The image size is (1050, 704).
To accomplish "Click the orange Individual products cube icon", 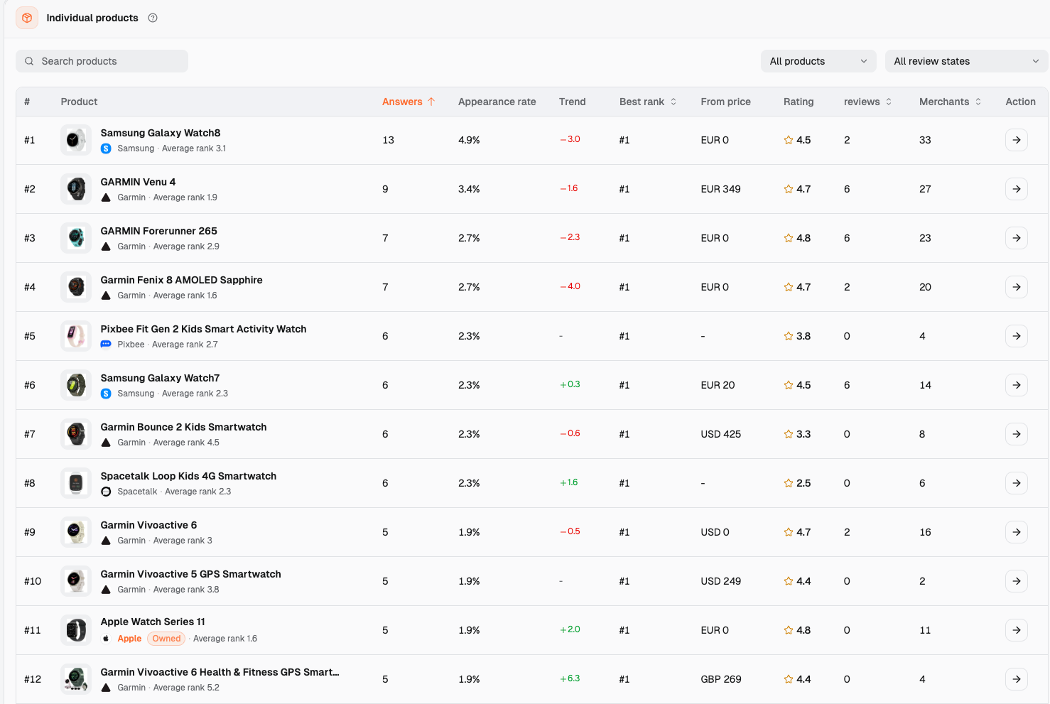I will pos(27,18).
